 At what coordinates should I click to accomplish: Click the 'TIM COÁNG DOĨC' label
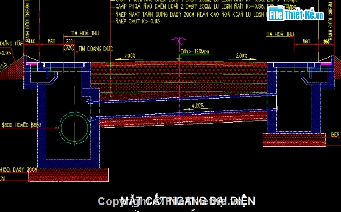pyautogui.click(x=96, y=48)
